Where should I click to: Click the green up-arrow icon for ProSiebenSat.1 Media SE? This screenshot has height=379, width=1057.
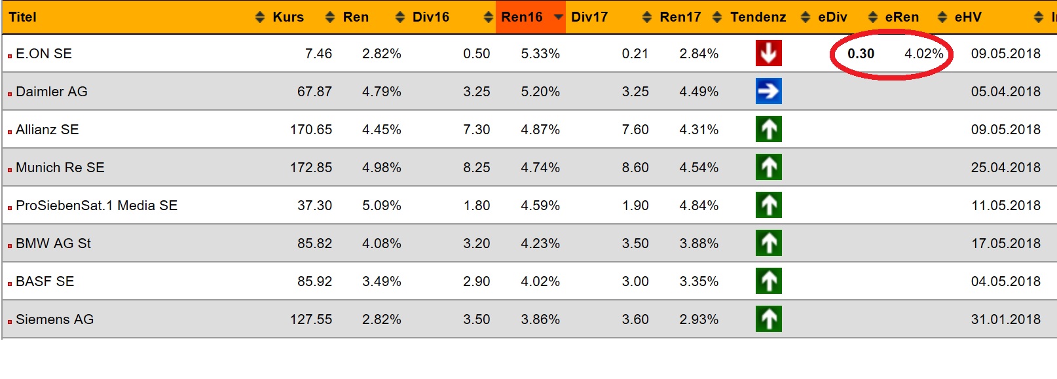coord(768,206)
